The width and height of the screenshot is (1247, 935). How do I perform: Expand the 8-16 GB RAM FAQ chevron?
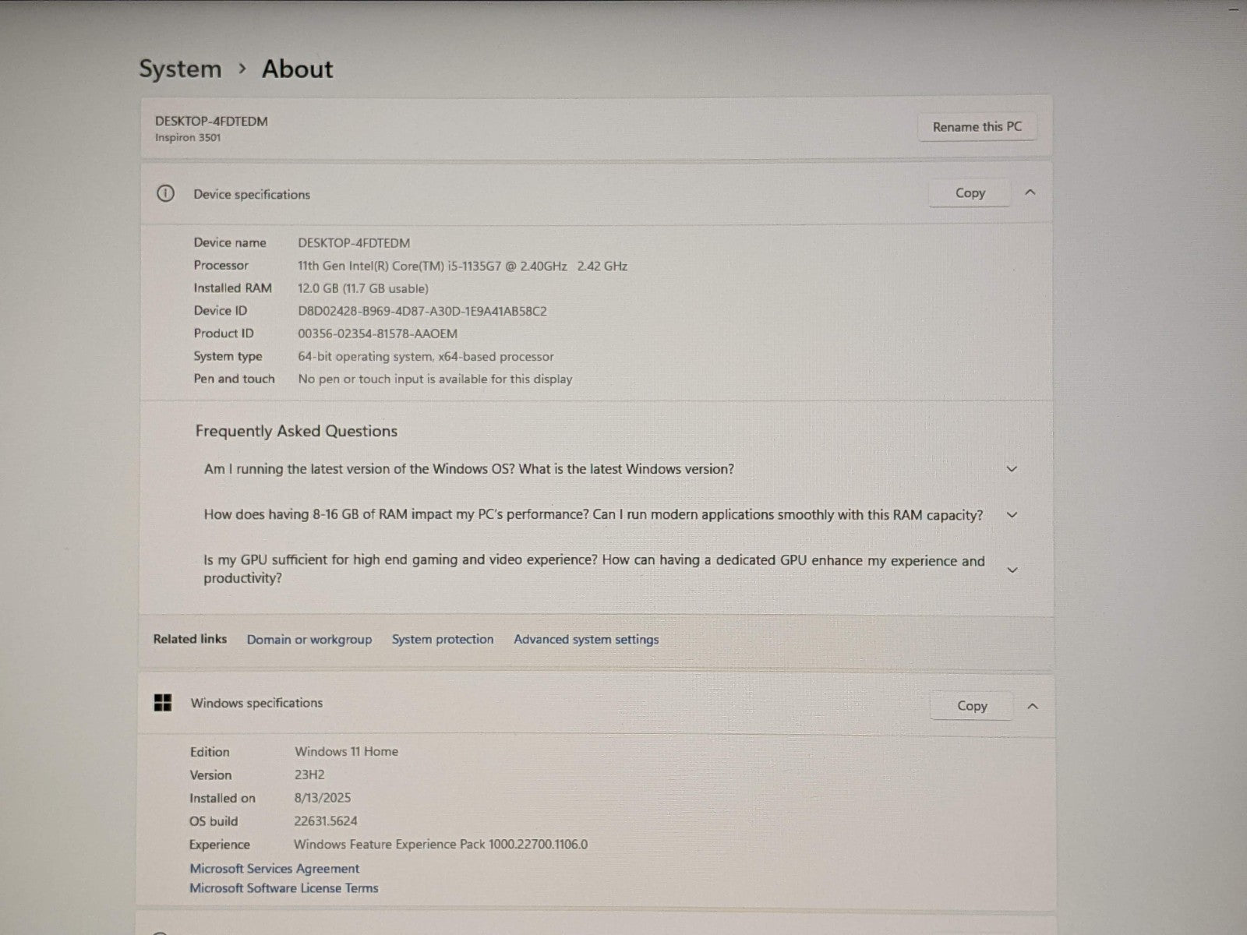tap(1012, 515)
